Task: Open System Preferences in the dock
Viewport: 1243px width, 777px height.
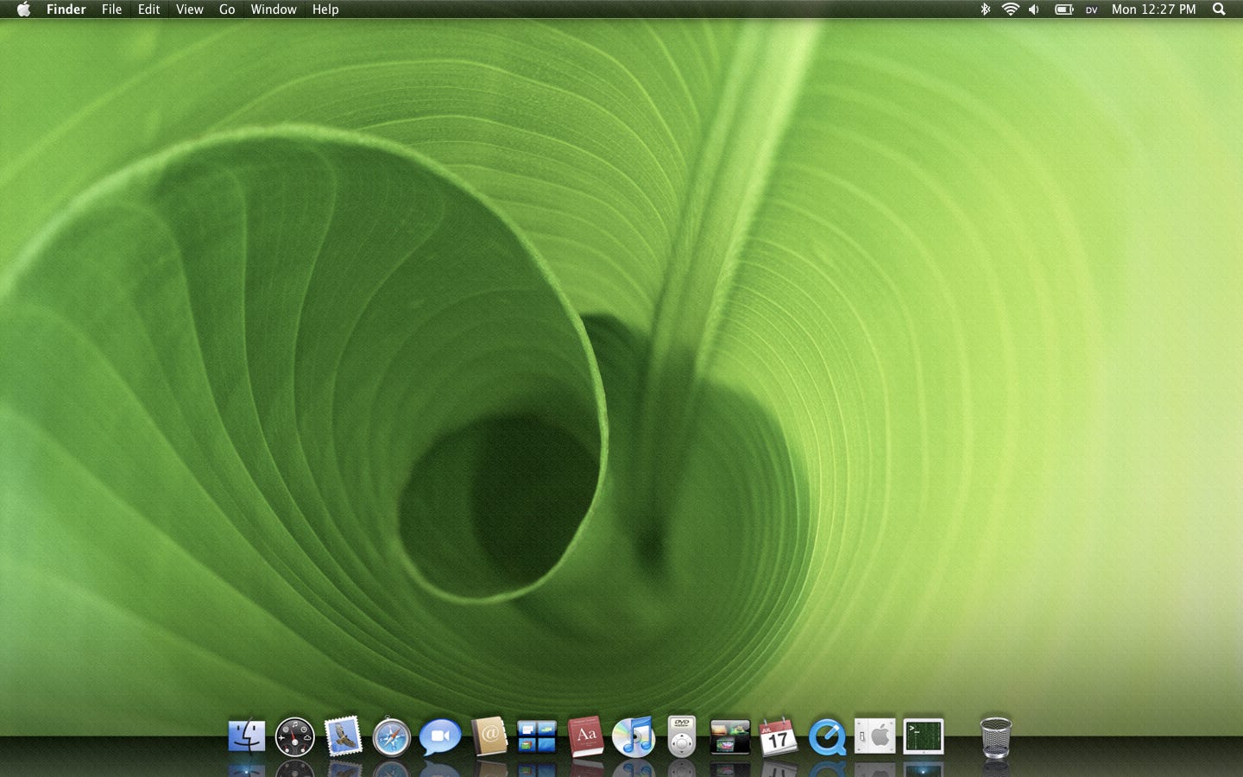Action: (x=874, y=736)
